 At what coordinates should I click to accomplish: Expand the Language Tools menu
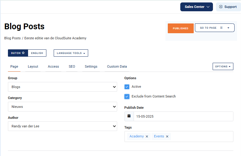click(71, 53)
